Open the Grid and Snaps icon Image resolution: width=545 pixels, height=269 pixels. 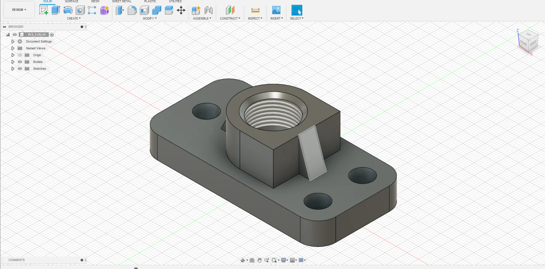pyautogui.click(x=292, y=260)
